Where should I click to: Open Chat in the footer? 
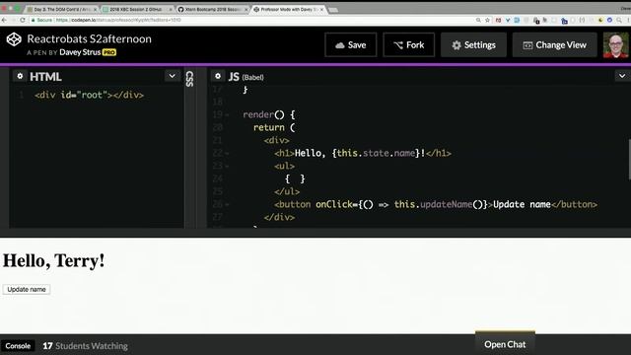505,344
